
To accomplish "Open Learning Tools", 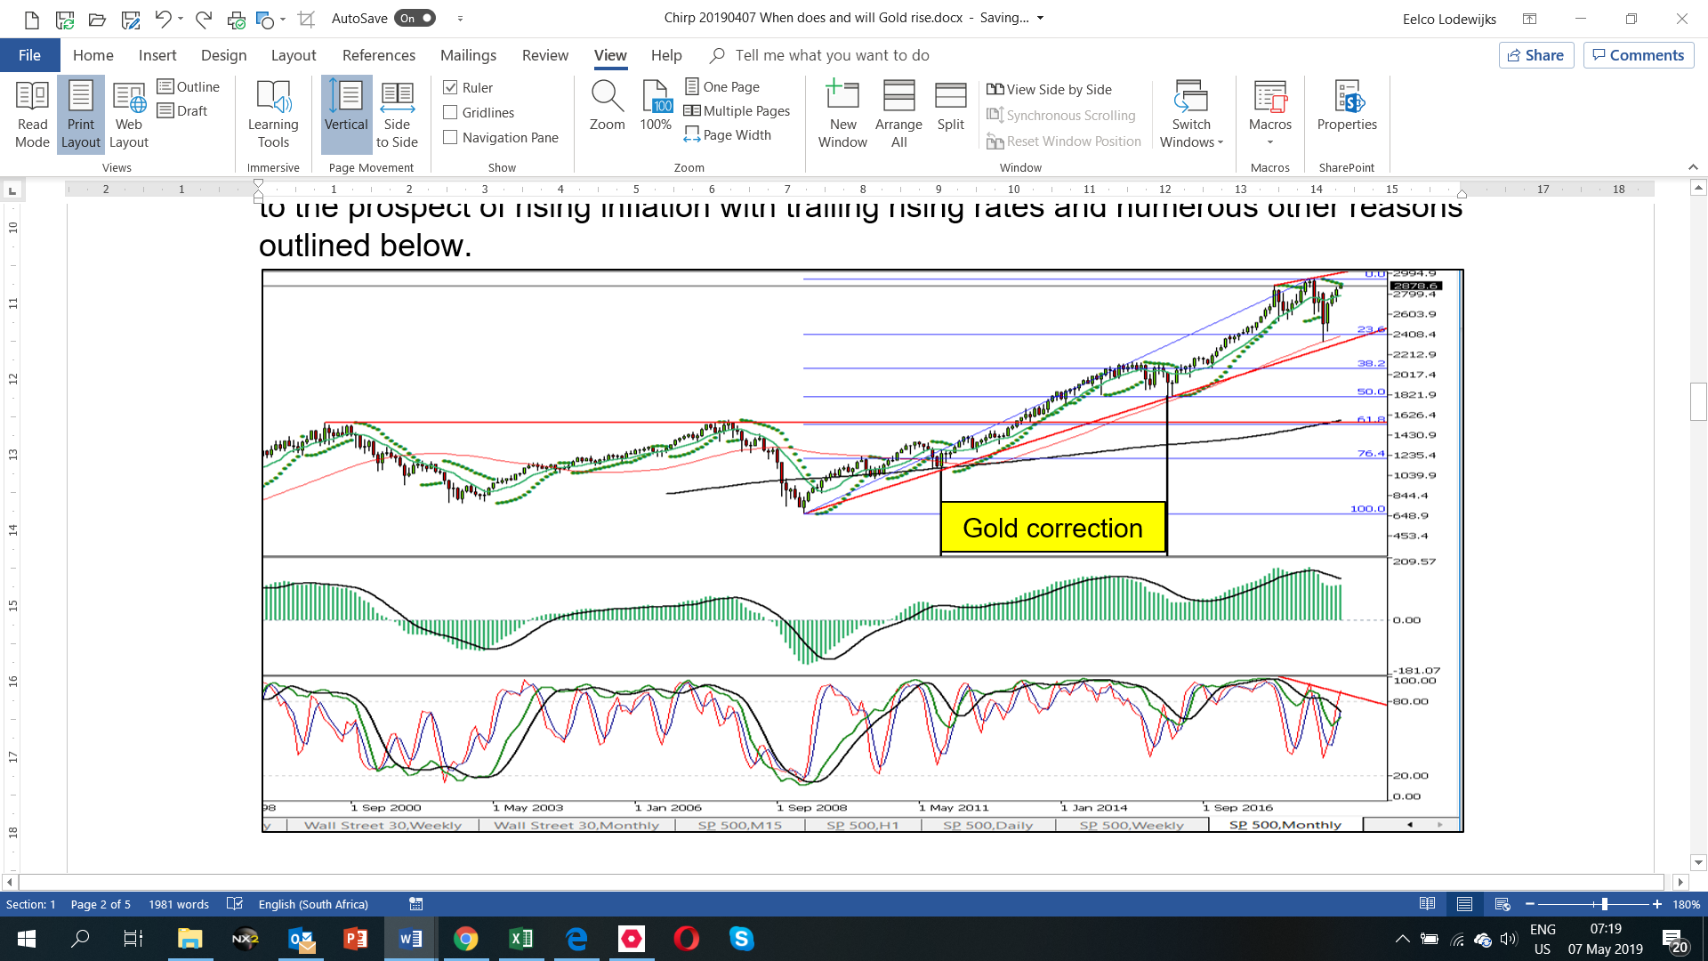I will coord(273,115).
